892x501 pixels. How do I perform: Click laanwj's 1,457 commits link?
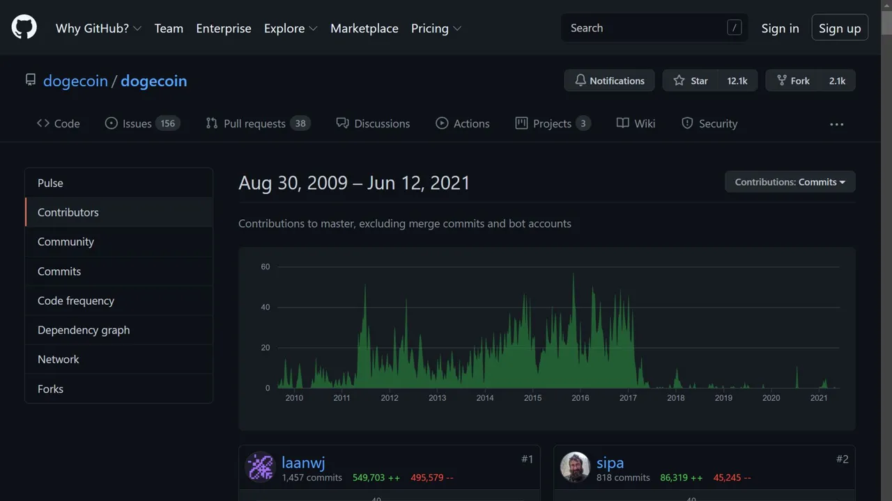click(x=312, y=478)
